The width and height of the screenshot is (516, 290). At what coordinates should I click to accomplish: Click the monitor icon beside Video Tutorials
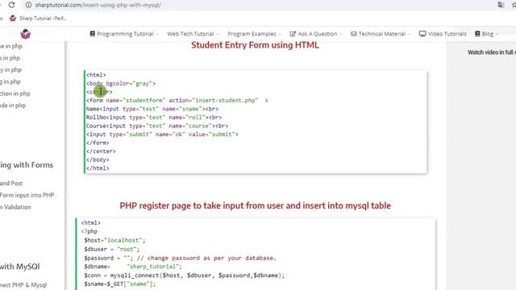[x=422, y=34]
